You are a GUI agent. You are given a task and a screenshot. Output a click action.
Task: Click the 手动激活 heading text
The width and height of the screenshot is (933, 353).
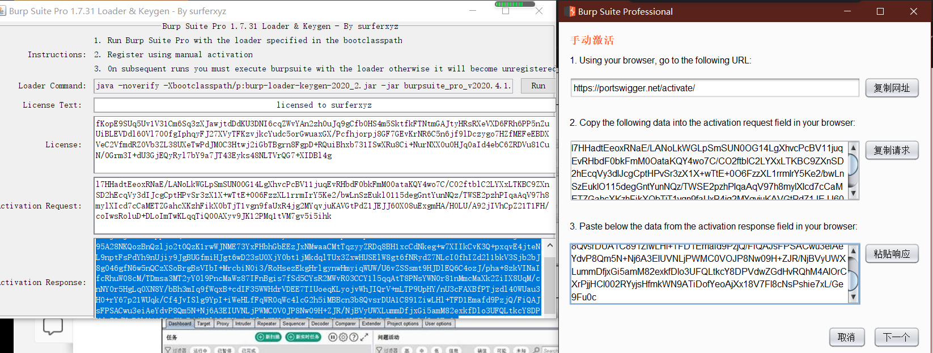(x=592, y=40)
